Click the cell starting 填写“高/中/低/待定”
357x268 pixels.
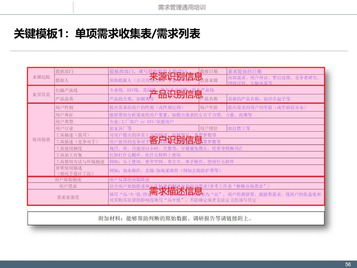216,197
